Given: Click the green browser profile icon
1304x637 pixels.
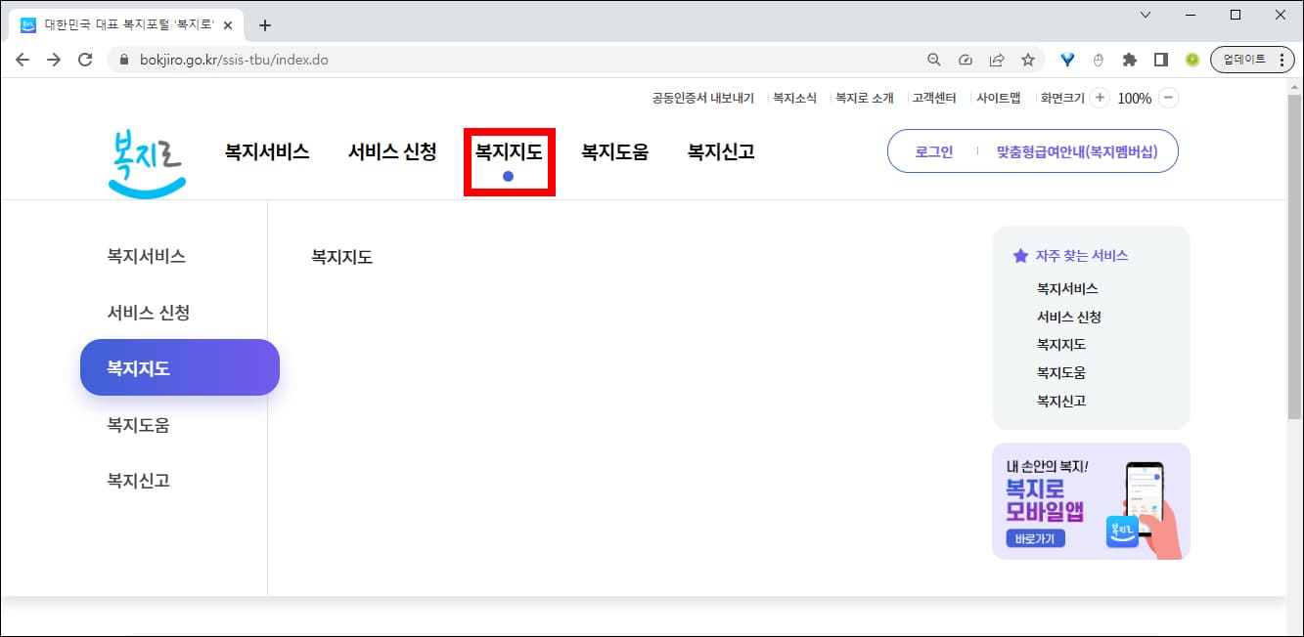Looking at the screenshot, I should click(x=1192, y=60).
